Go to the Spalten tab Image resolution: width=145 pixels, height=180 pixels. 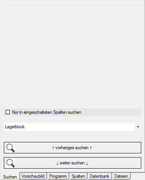click(x=78, y=176)
